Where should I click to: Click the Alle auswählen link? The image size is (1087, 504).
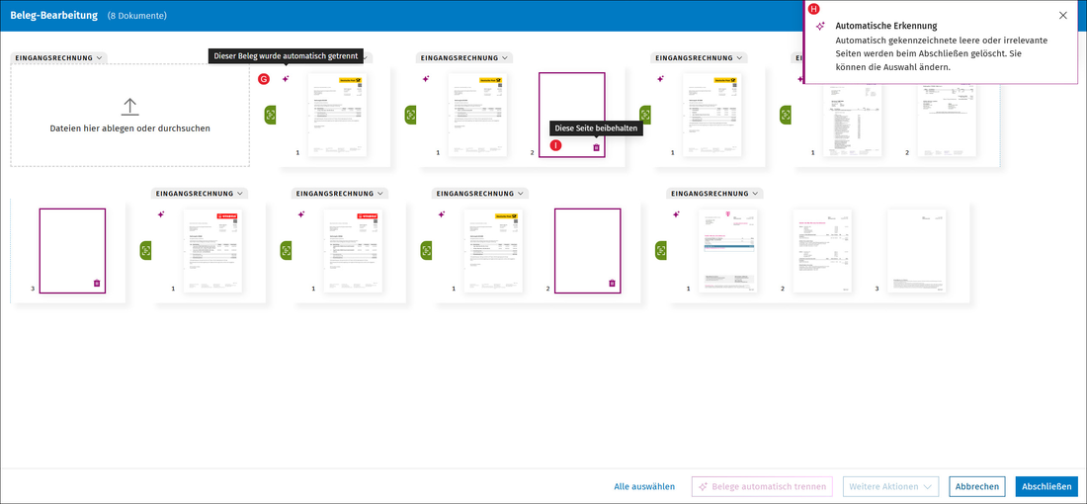pos(644,486)
